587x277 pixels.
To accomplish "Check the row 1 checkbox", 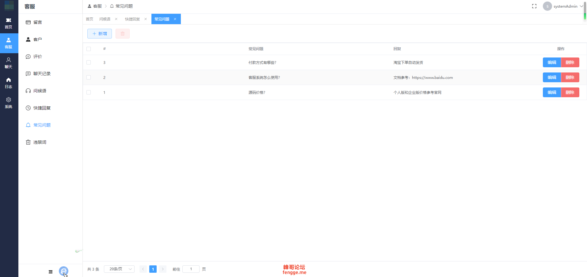I will click(89, 92).
